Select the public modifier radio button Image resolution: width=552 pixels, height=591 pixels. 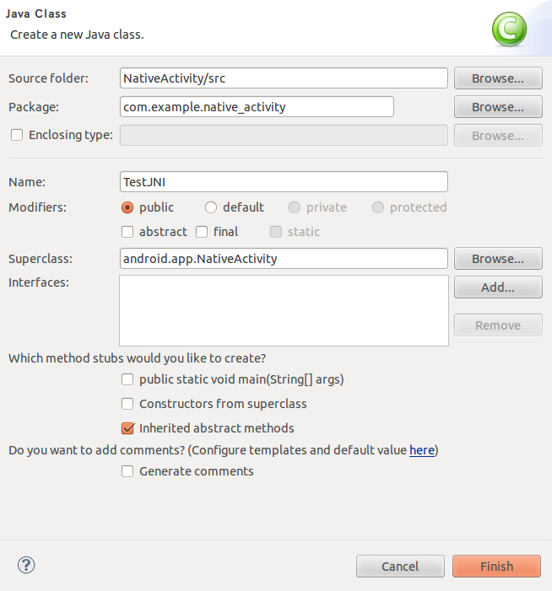pos(127,207)
